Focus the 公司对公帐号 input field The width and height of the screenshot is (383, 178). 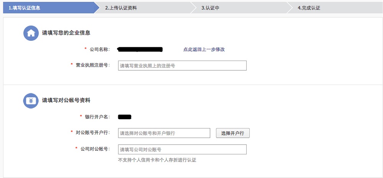[182, 149]
